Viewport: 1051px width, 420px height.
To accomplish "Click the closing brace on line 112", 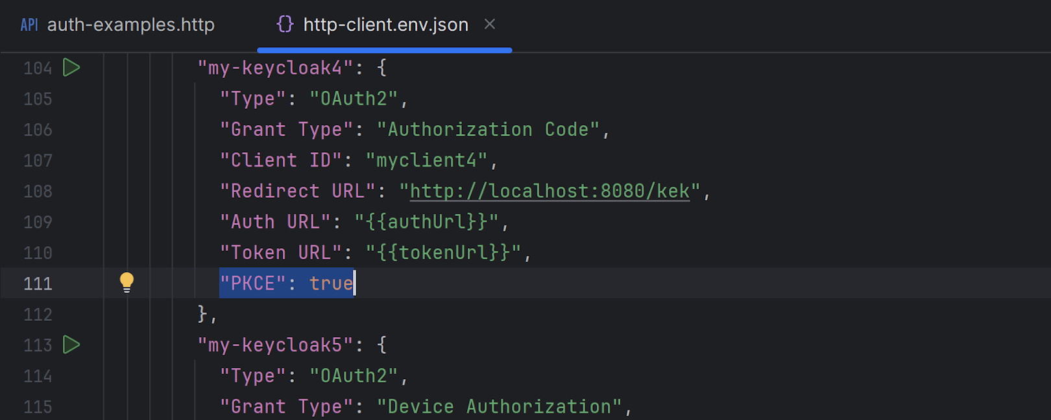I will [202, 314].
